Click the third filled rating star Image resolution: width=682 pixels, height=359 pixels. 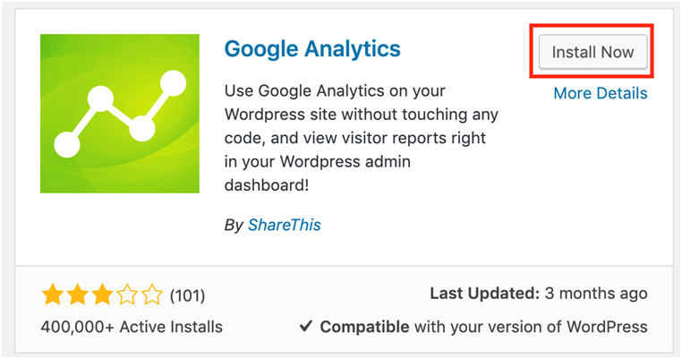pyautogui.click(x=102, y=294)
